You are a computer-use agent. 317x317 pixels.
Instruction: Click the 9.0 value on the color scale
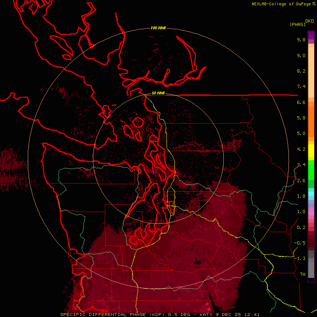301,55
